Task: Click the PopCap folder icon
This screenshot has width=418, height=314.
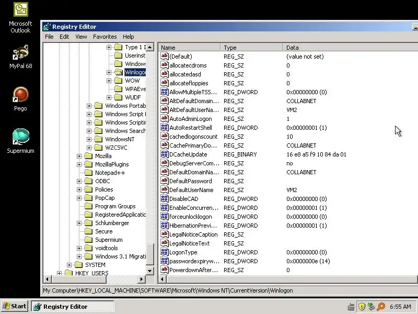Action: (x=88, y=198)
